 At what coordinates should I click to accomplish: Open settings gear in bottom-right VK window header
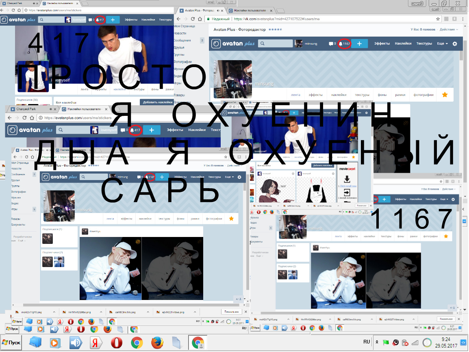point(453,199)
